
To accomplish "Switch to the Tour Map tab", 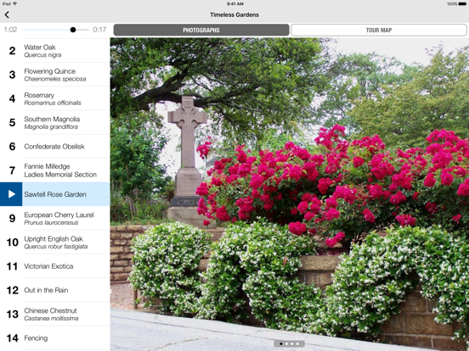I will [379, 31].
